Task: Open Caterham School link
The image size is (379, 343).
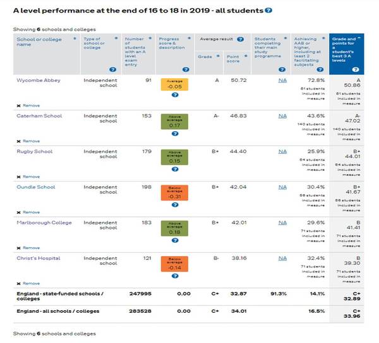Action: [39, 116]
